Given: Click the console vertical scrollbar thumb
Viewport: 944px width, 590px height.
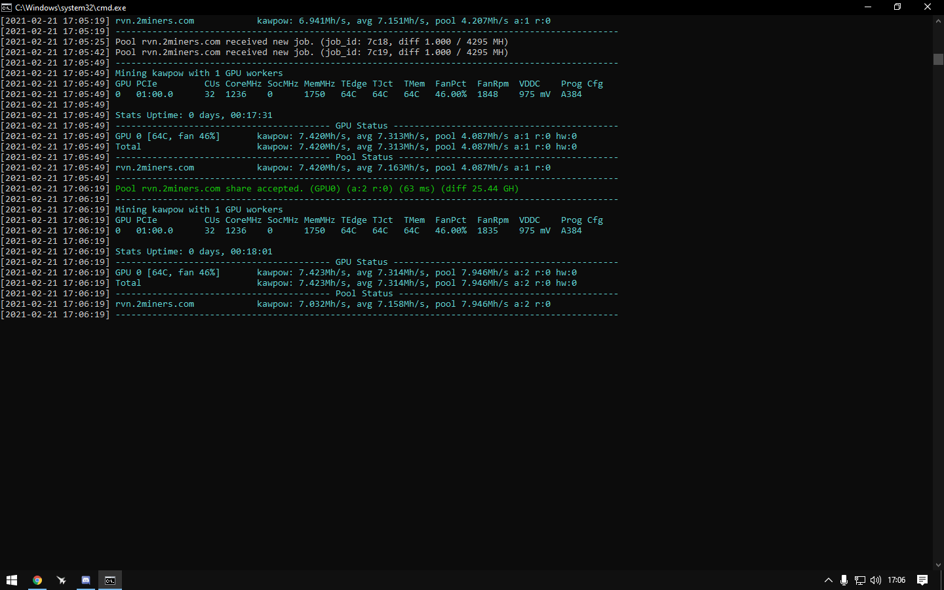Looking at the screenshot, I should pos(938,59).
